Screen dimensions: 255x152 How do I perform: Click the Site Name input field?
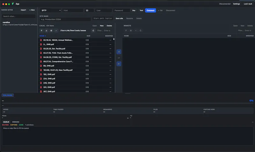pos(65,19)
